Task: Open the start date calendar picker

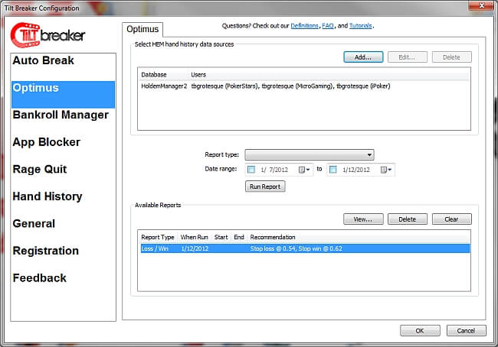Action: 304,170
